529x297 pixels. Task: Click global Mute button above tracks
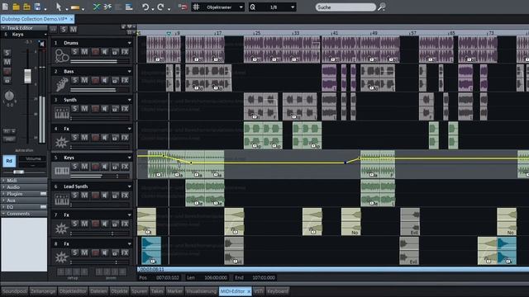(74, 30)
